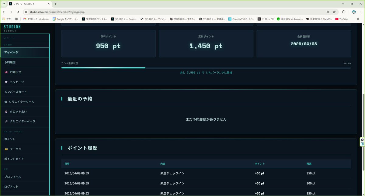This screenshot has height=196, width=365.
Task: Open the STUDIO K — Conte... bookmark
Action: click(124, 19)
